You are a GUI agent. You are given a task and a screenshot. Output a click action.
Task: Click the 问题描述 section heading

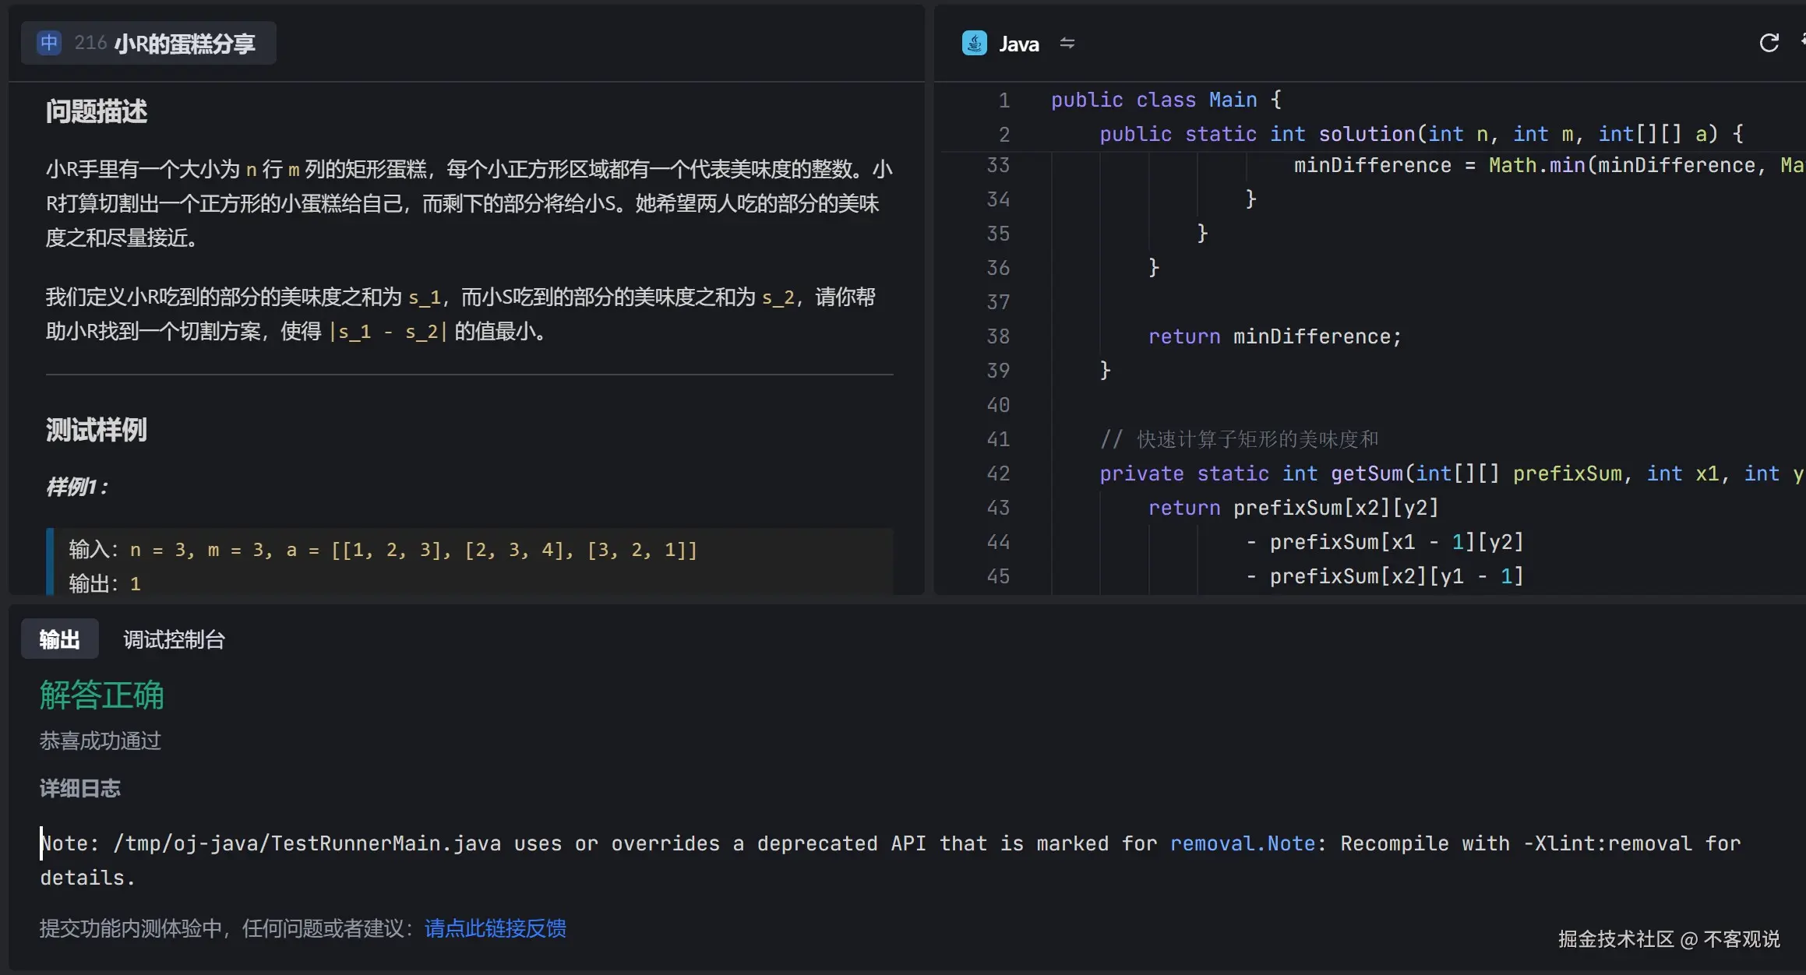pos(96,111)
